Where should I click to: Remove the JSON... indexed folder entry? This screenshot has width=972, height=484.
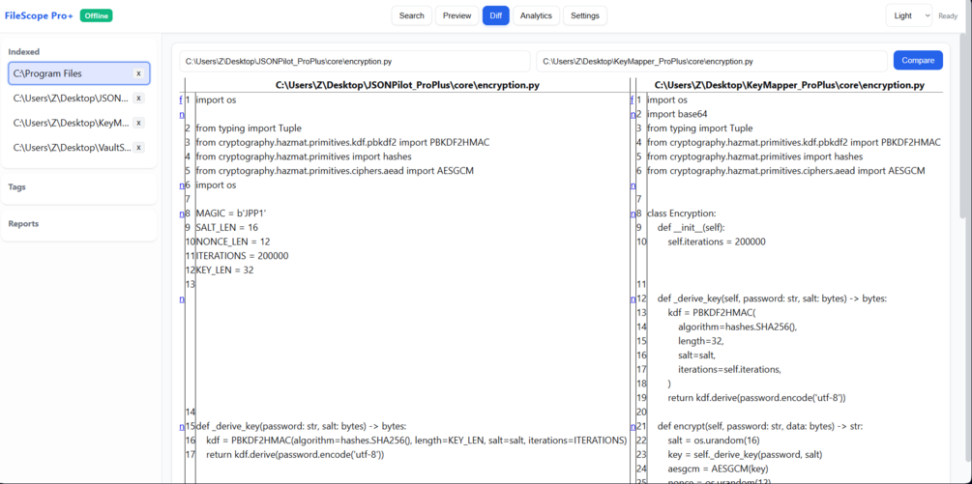(139, 98)
